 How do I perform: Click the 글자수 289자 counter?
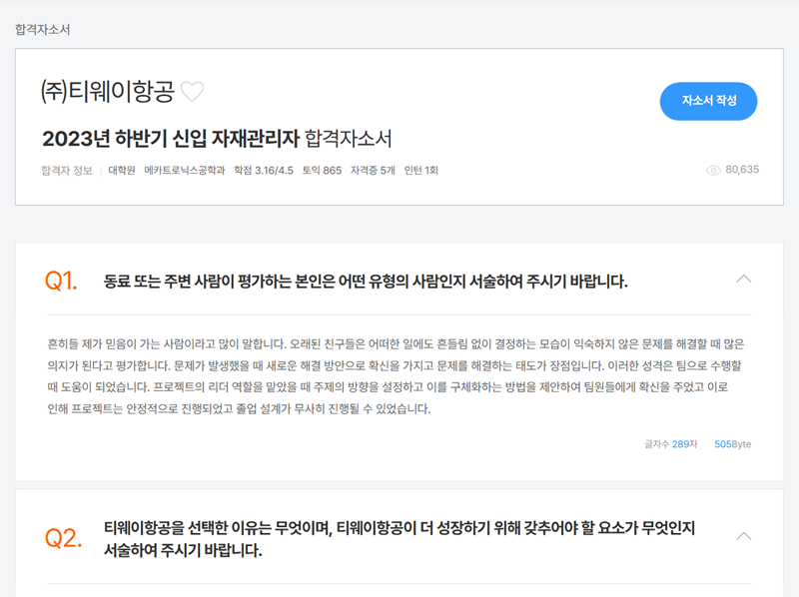670,444
